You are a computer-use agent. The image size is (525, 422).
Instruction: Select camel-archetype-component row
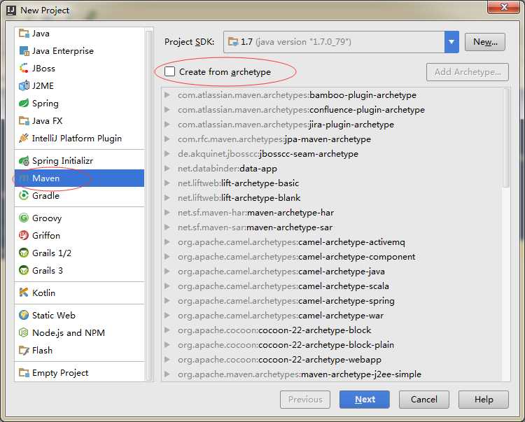[x=332, y=257]
